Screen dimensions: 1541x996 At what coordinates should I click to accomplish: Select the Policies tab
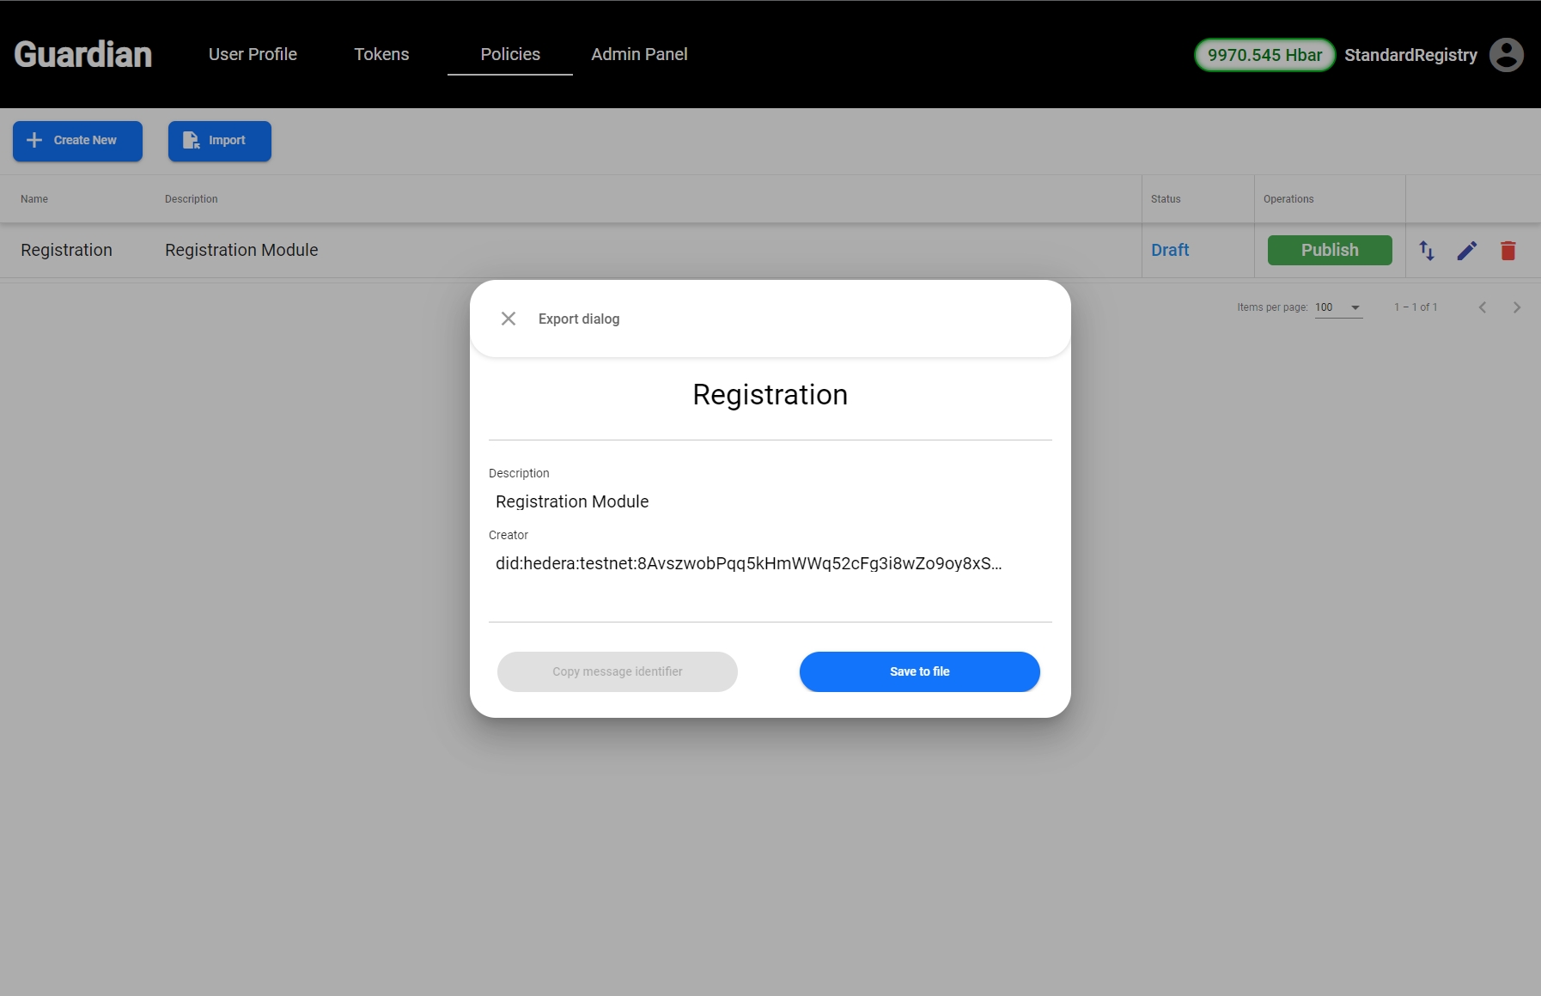[510, 54]
